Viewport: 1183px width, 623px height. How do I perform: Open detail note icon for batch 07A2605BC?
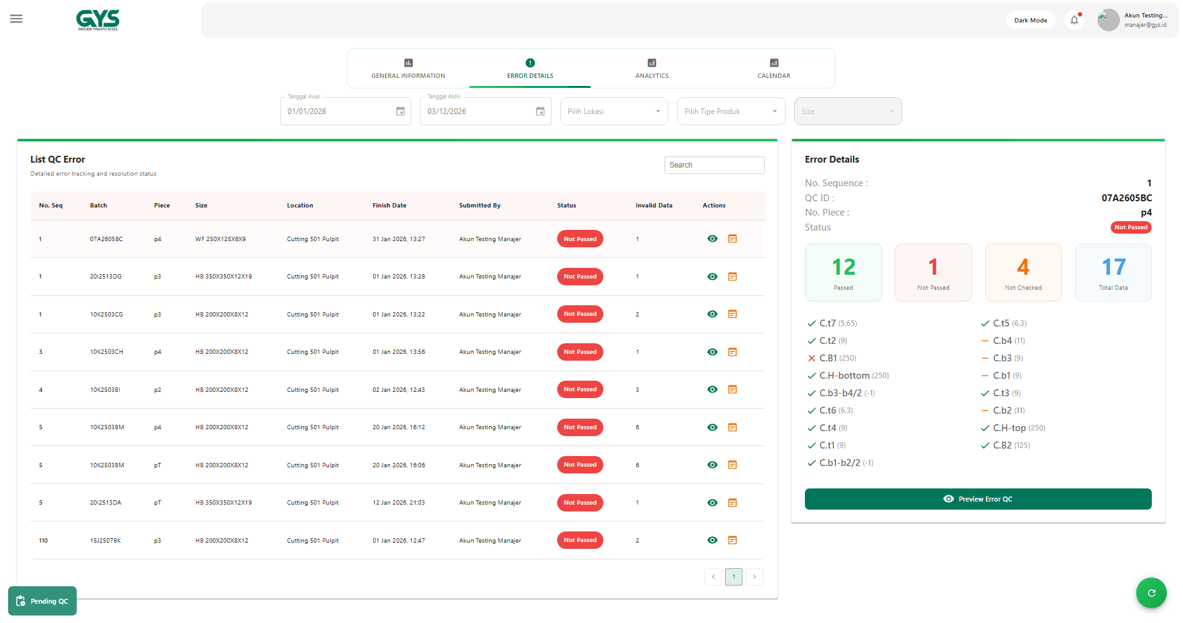click(733, 239)
